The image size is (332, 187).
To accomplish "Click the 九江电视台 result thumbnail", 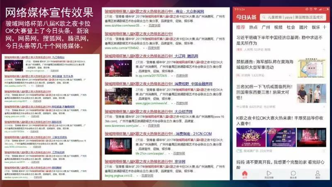I will 14,66.
